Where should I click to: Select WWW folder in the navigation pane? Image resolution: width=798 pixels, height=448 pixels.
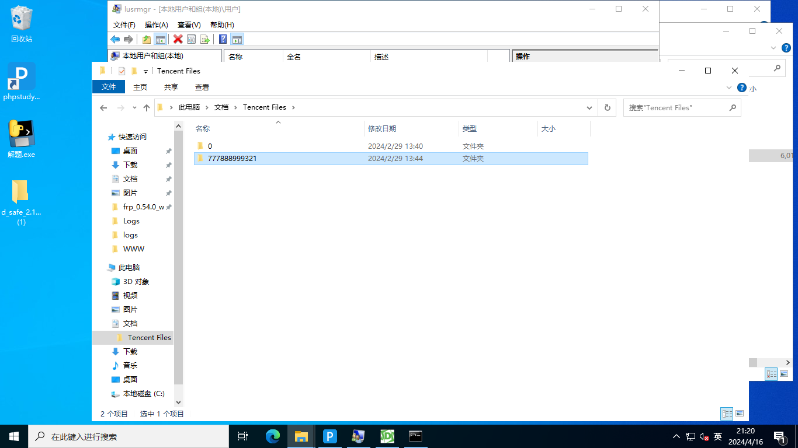click(x=133, y=249)
